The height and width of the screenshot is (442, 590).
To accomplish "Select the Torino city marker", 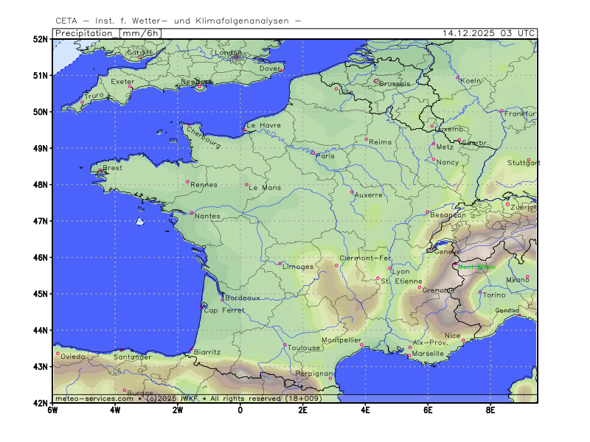I will coord(480,292).
